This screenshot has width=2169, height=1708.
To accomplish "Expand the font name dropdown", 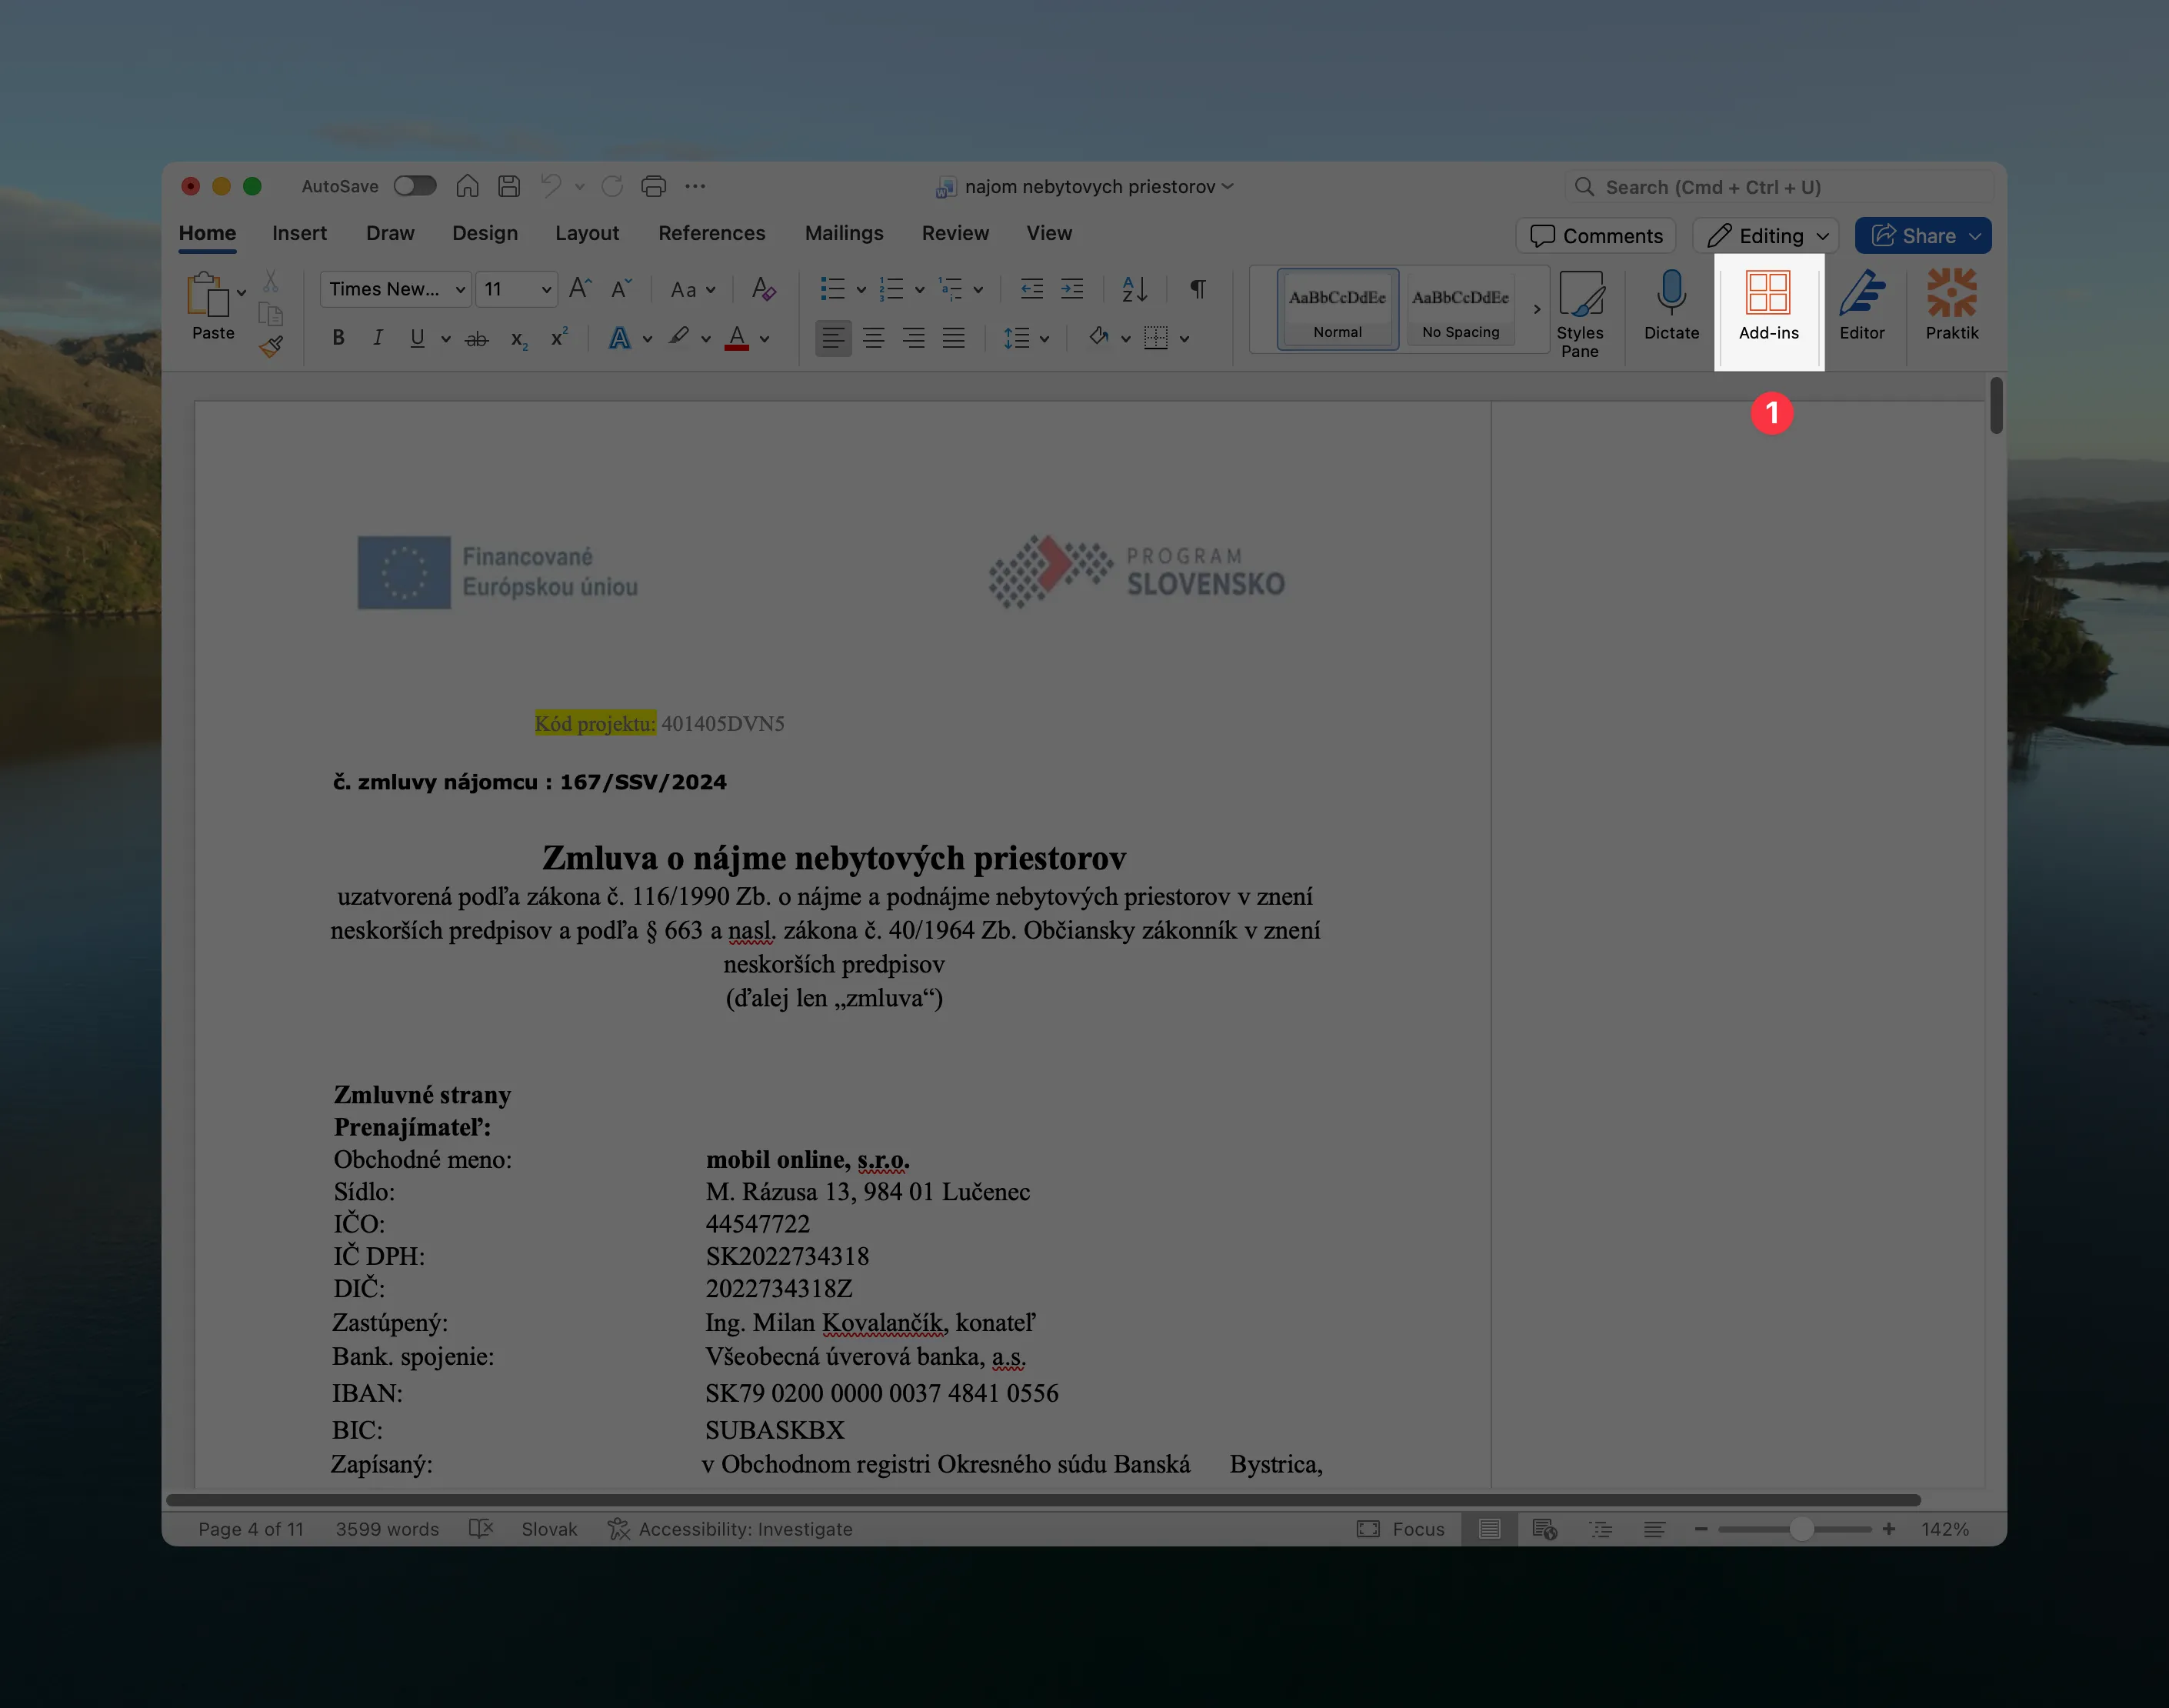I will tap(460, 290).
